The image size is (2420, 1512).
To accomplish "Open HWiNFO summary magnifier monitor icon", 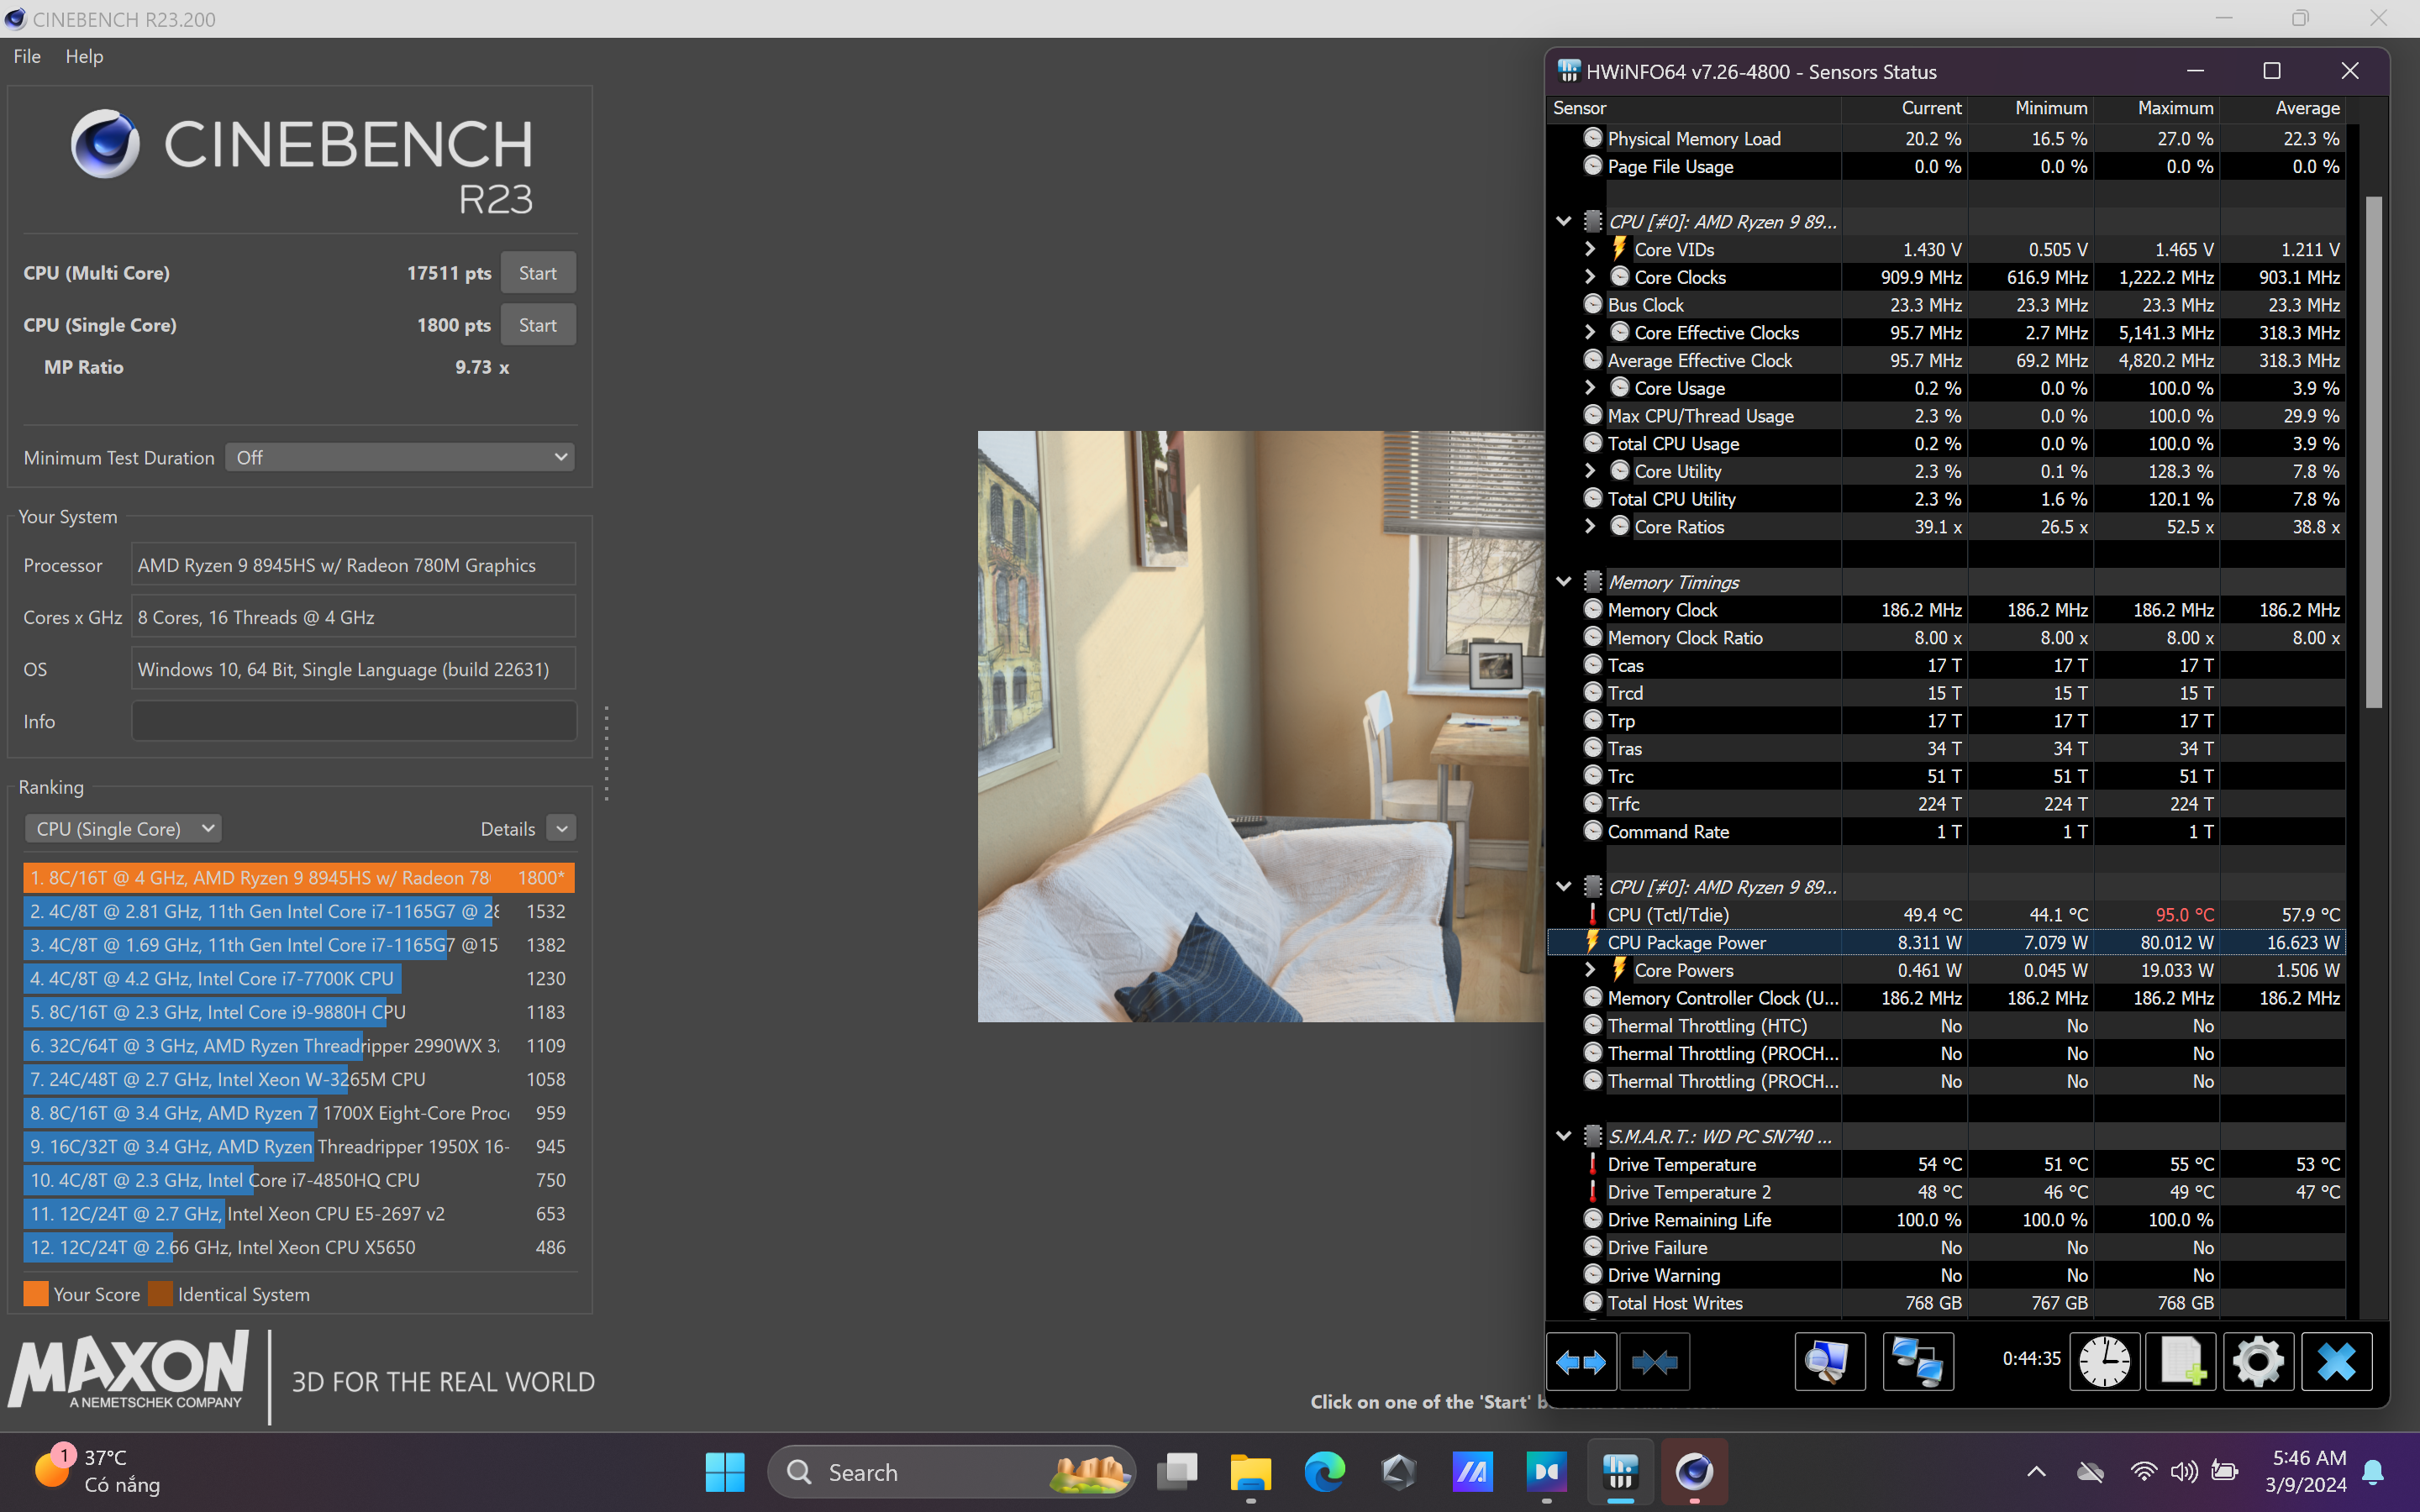I will (x=1829, y=1361).
